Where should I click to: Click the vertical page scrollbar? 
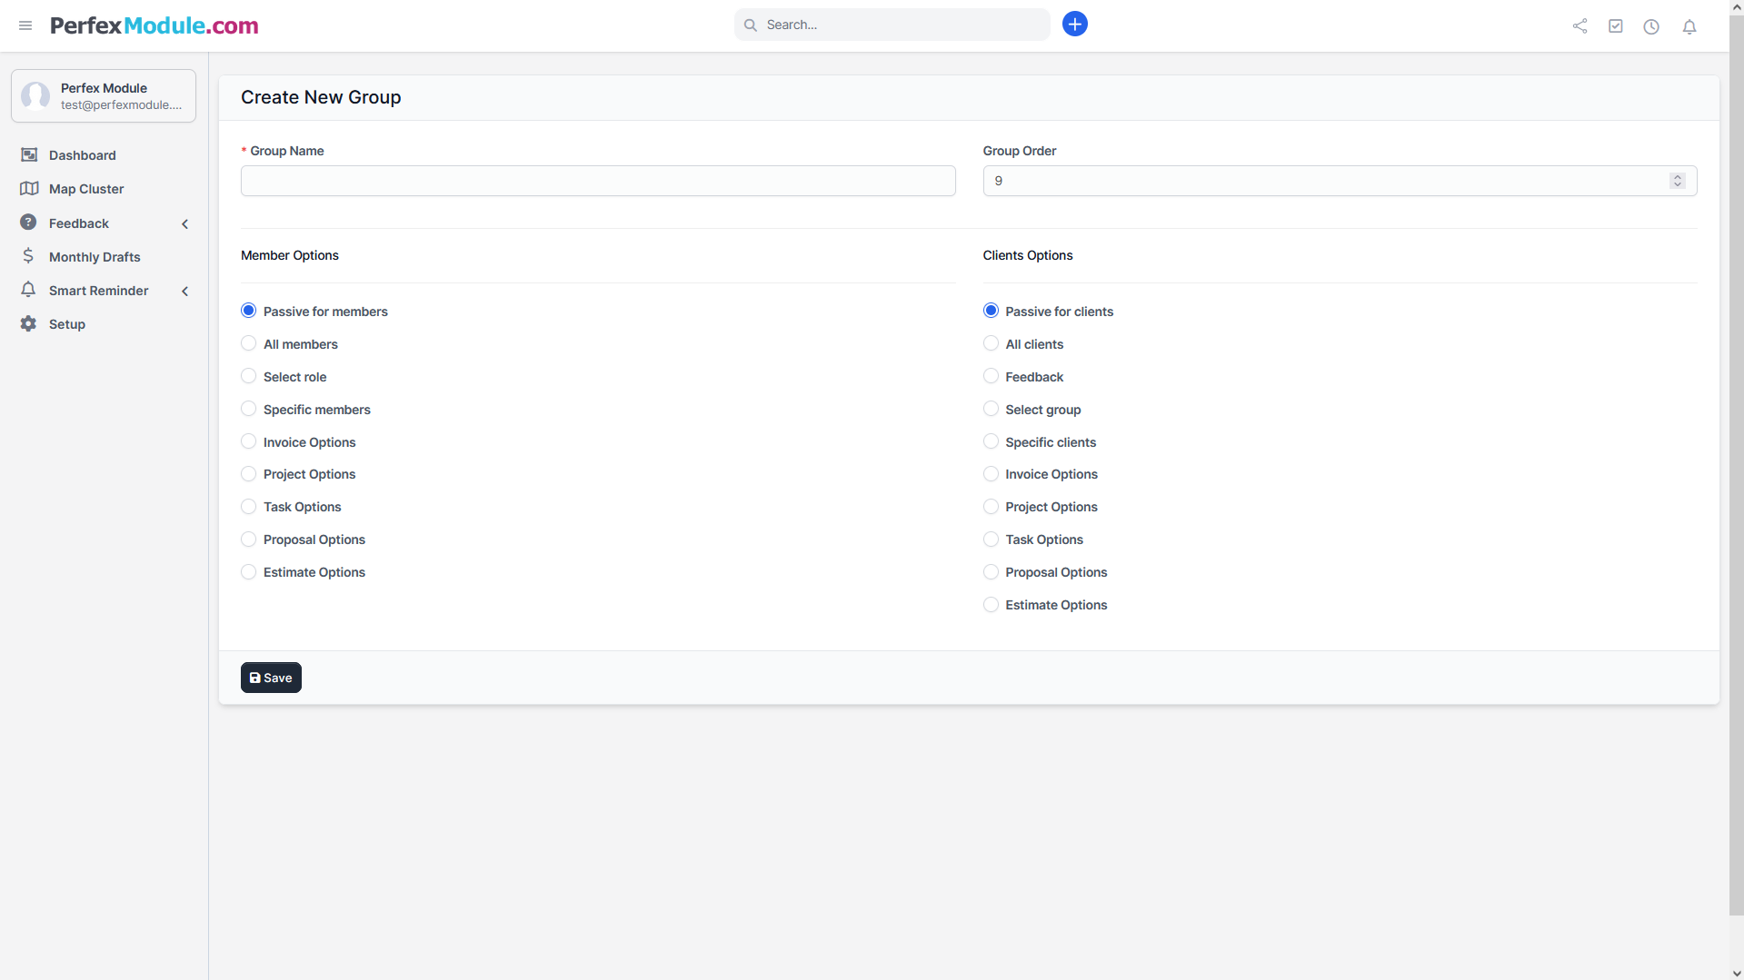tap(1736, 454)
